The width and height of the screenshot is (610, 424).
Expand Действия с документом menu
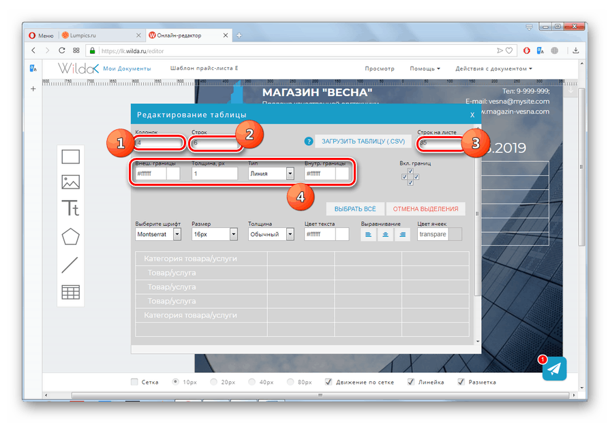(x=493, y=69)
